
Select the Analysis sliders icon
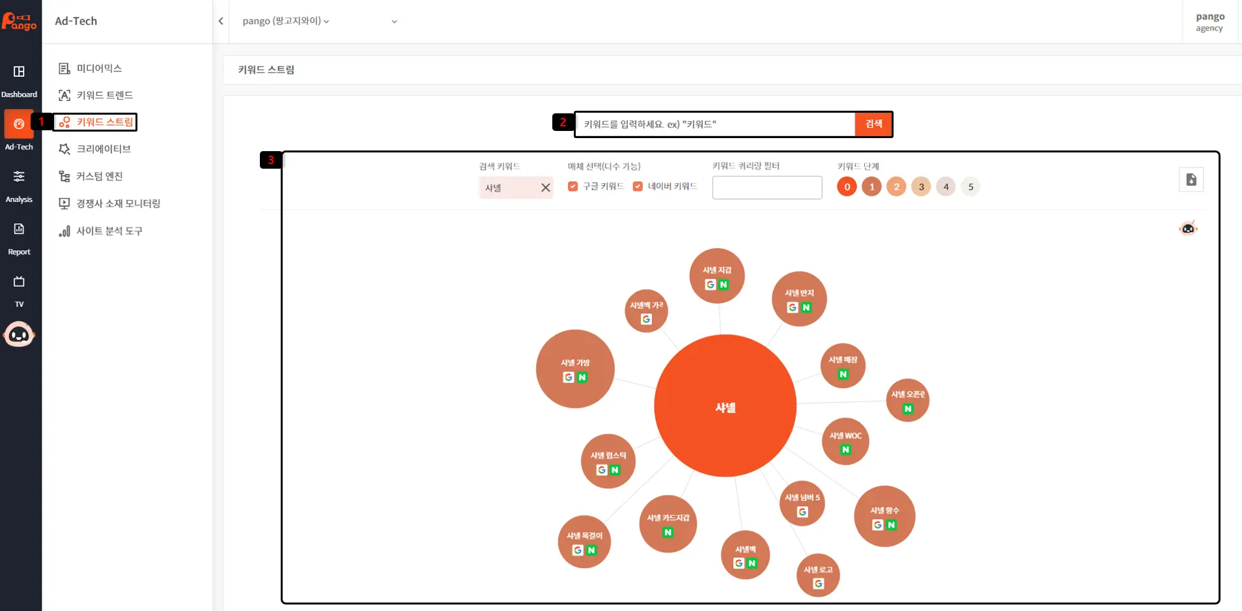(x=19, y=177)
